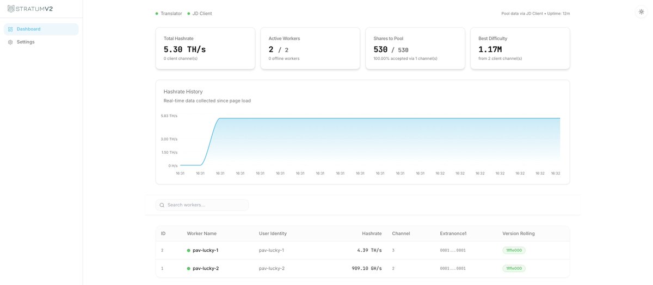Click the 4.39 TH/s hashrate cell
This screenshot has width=653, height=285.
(x=369, y=250)
